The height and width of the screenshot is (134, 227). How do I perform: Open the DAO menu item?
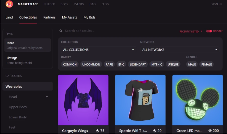(x=93, y=4)
